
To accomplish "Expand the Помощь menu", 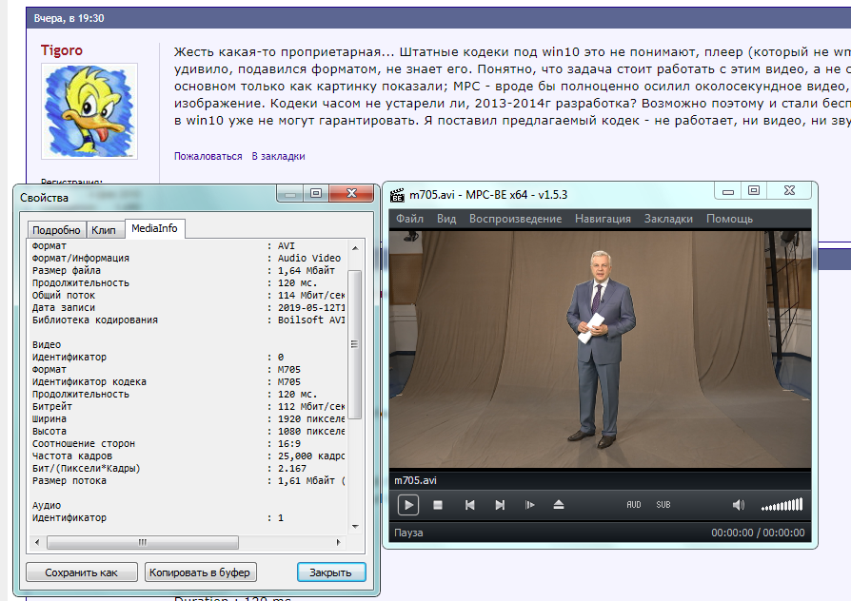I will [729, 219].
